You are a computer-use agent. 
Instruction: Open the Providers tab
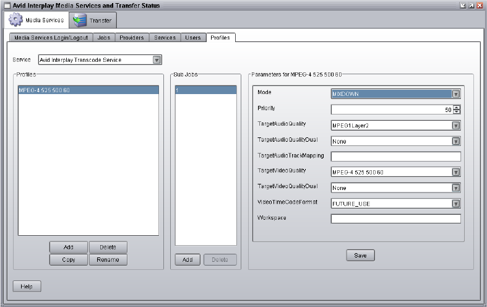point(132,38)
